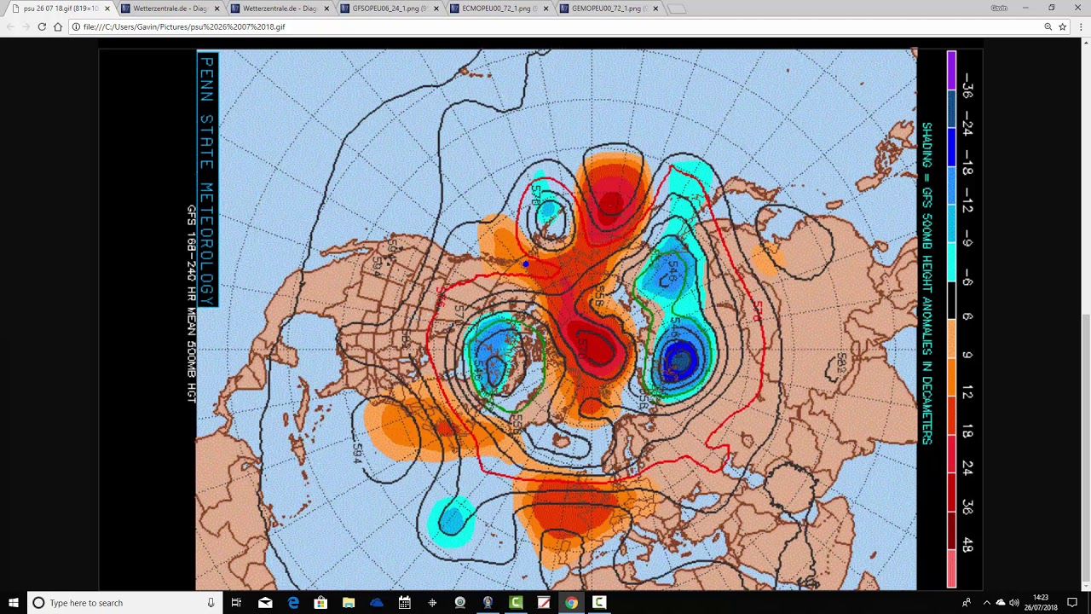The height and width of the screenshot is (614, 1091).
Task: Reload the page with the refresh icon
Action: (x=42, y=26)
